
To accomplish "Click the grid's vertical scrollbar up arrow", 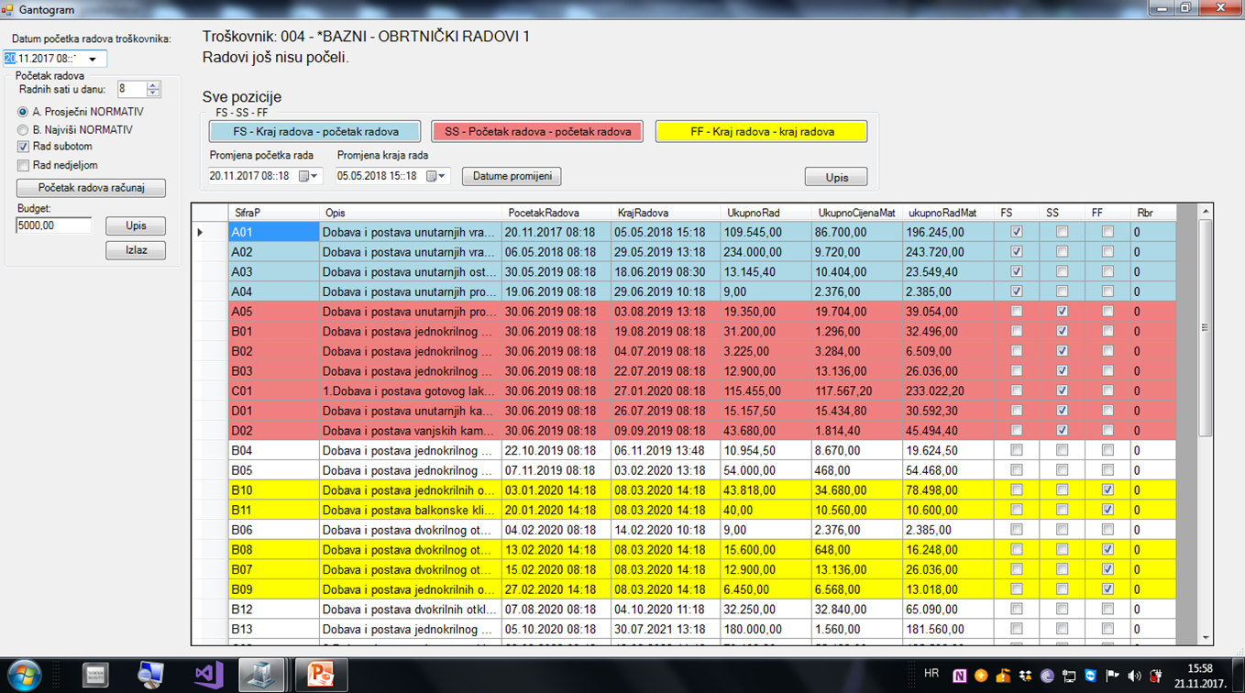I will (1206, 212).
